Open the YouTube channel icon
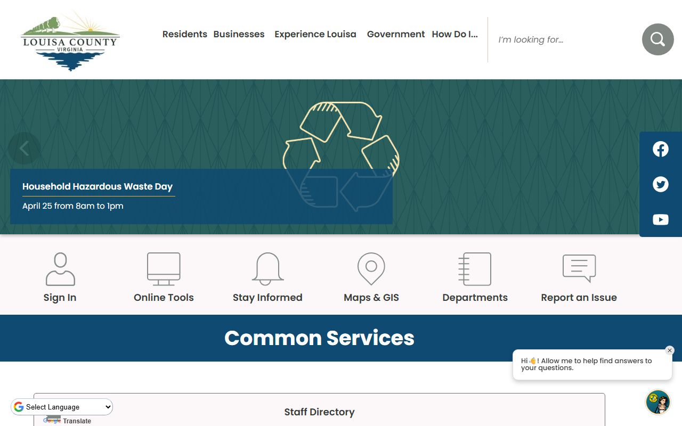 point(660,219)
